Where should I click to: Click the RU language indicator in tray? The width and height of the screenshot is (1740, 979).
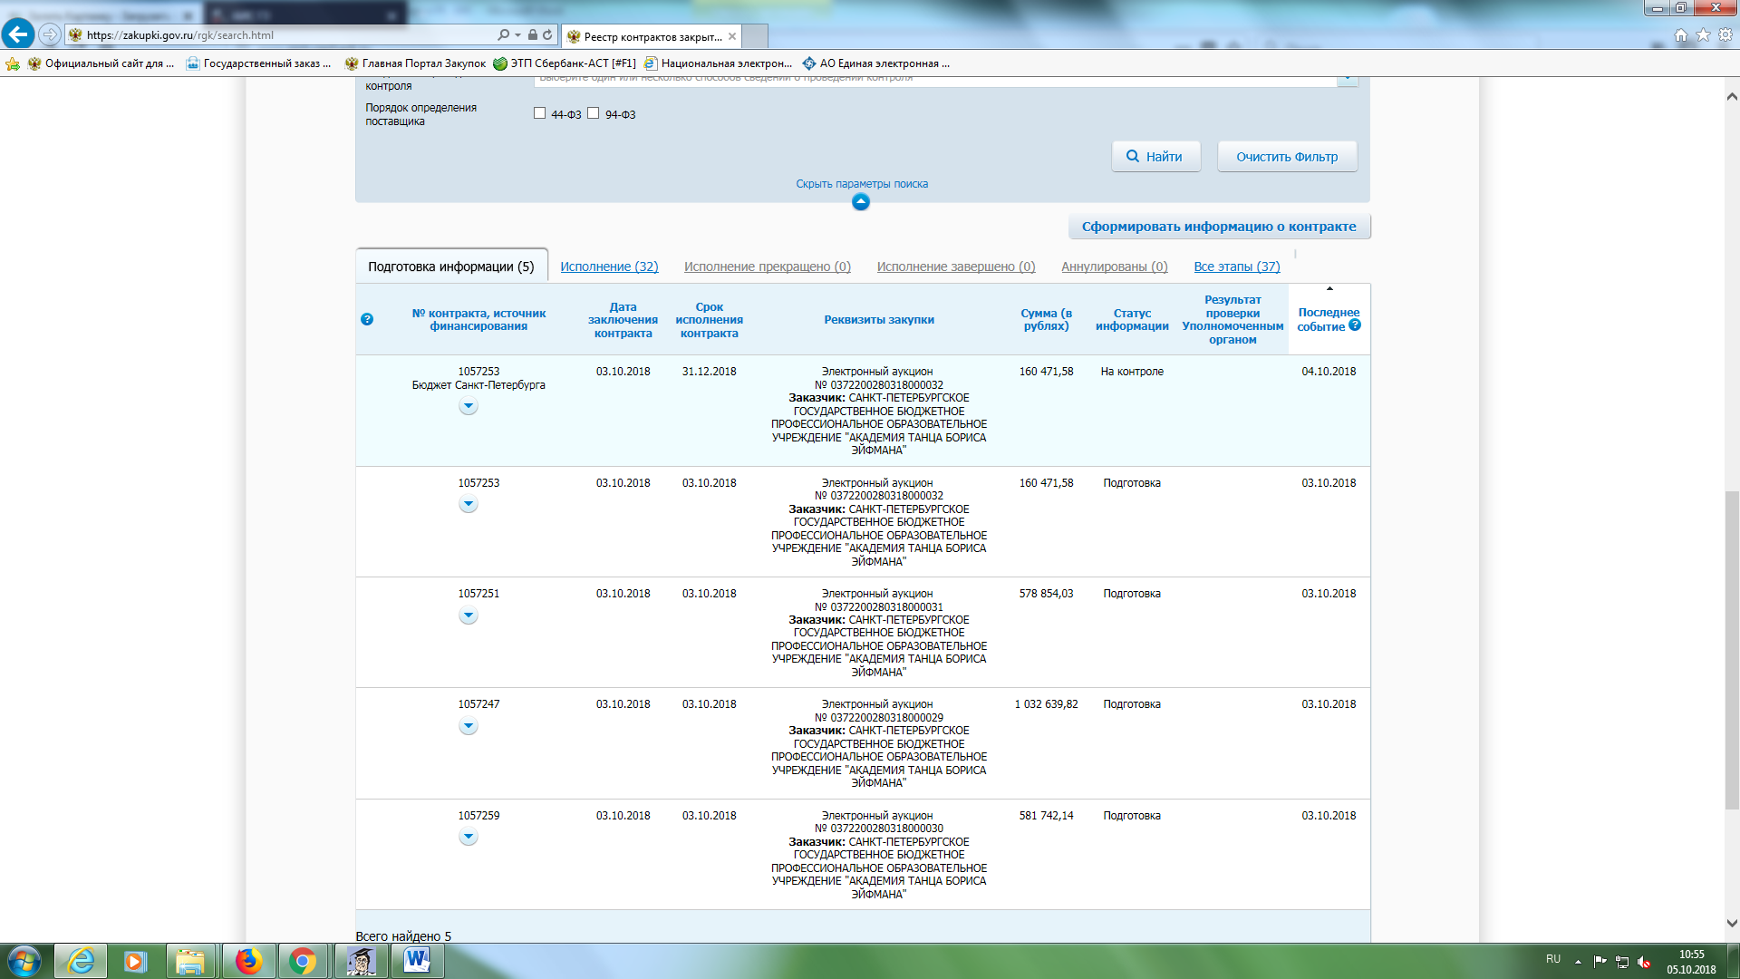(1553, 959)
